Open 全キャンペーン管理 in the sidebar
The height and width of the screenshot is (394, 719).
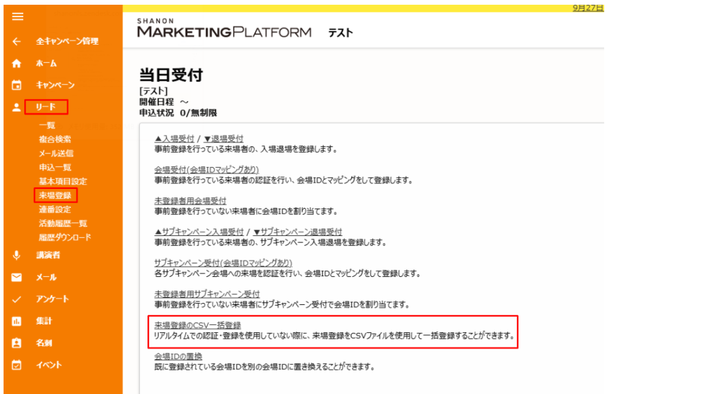67,42
